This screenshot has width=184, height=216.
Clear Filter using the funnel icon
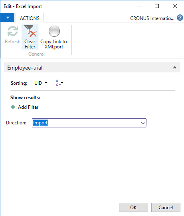pyautogui.click(x=30, y=31)
